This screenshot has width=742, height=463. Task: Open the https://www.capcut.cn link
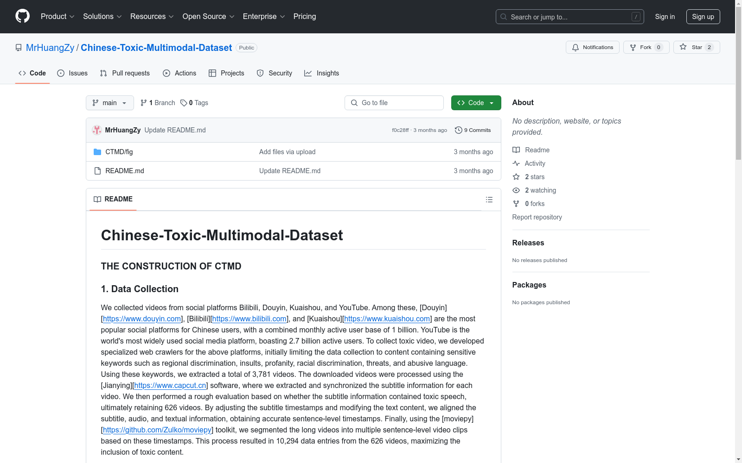tap(170, 385)
